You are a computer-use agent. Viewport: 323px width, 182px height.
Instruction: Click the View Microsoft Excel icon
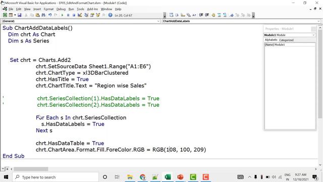5,15
